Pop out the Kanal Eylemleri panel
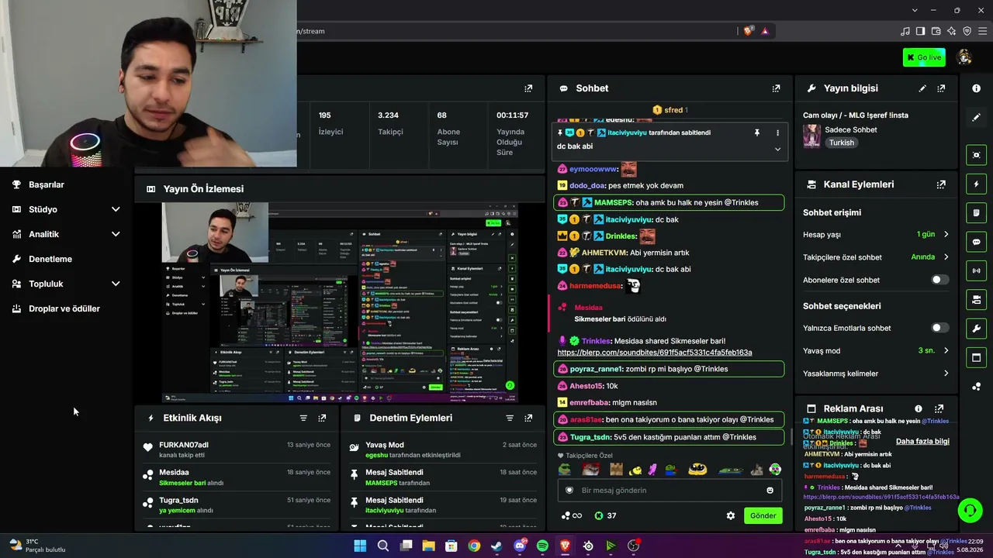This screenshot has width=993, height=558. click(x=941, y=184)
